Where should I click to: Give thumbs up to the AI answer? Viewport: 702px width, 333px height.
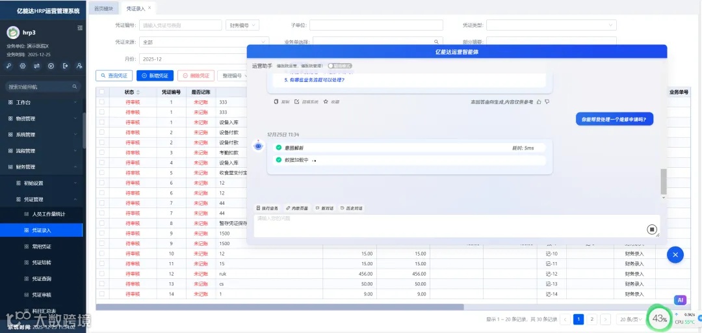pyautogui.click(x=539, y=101)
